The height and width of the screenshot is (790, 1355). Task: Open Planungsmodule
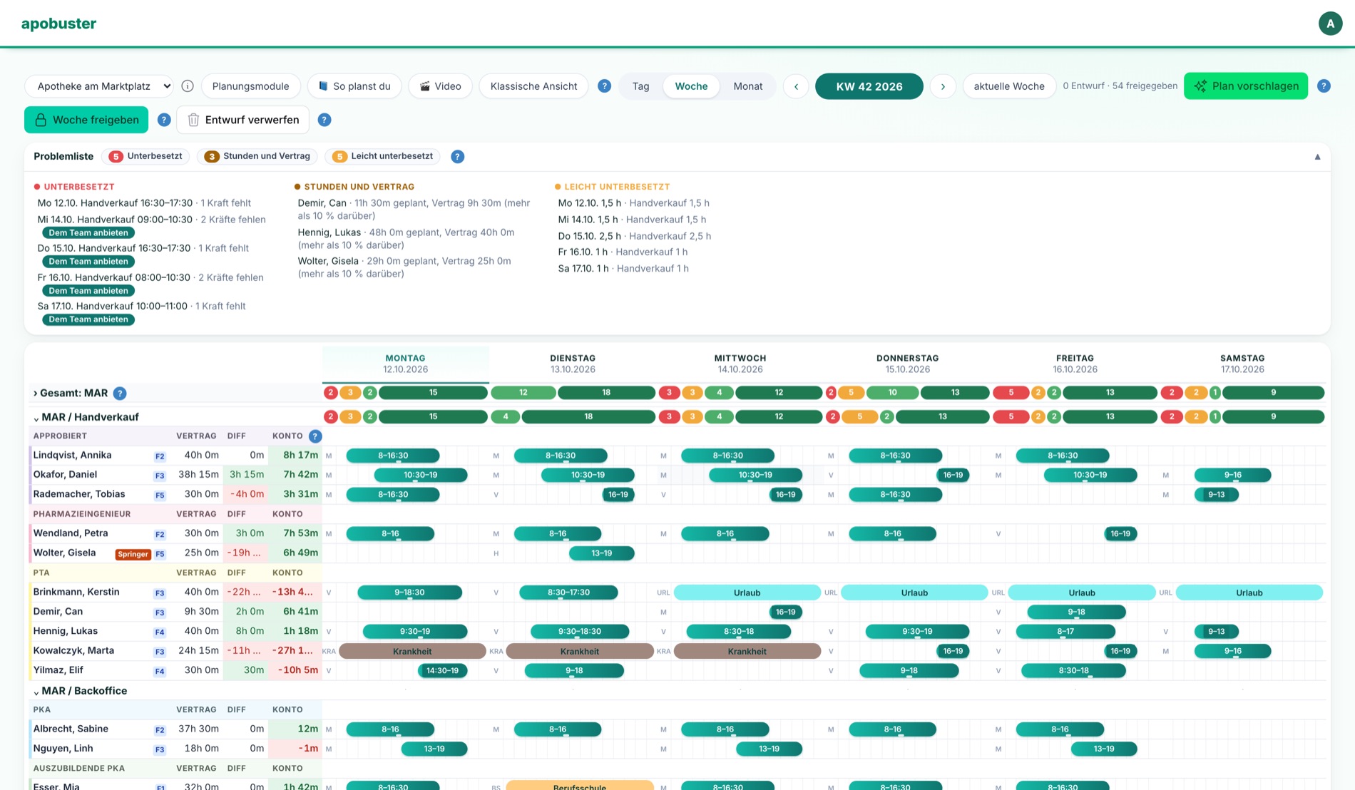250,86
